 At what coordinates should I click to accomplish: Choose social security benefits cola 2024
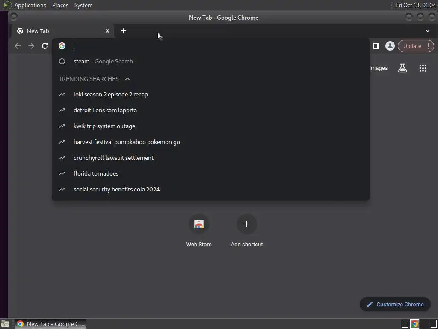pyautogui.click(x=210, y=189)
